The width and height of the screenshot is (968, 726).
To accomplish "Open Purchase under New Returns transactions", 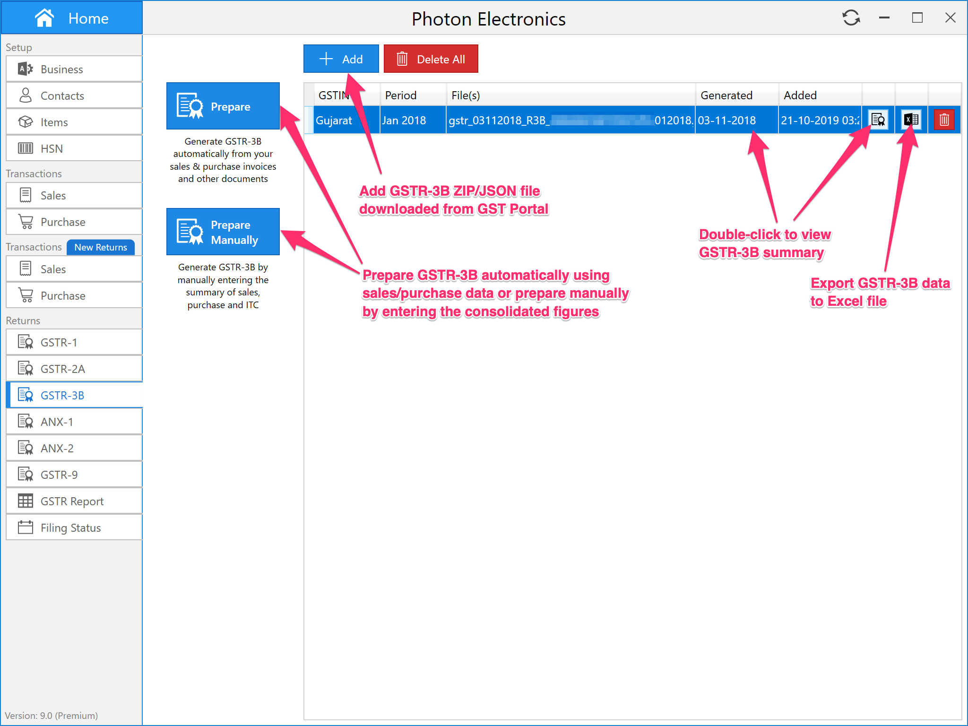I will coord(74,295).
